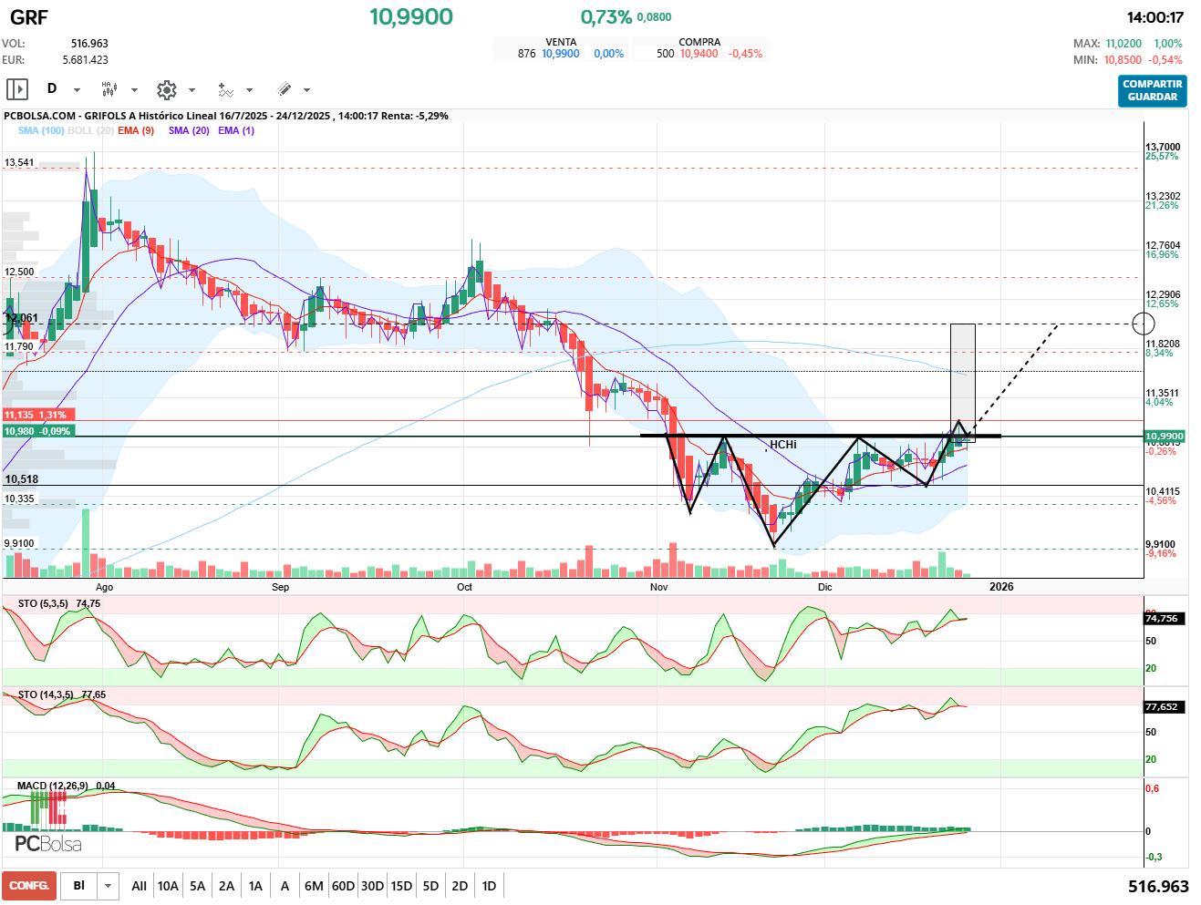The height and width of the screenshot is (905, 1201).
Task: Expand the dropdown arrow beside the gear
Action: (192, 89)
